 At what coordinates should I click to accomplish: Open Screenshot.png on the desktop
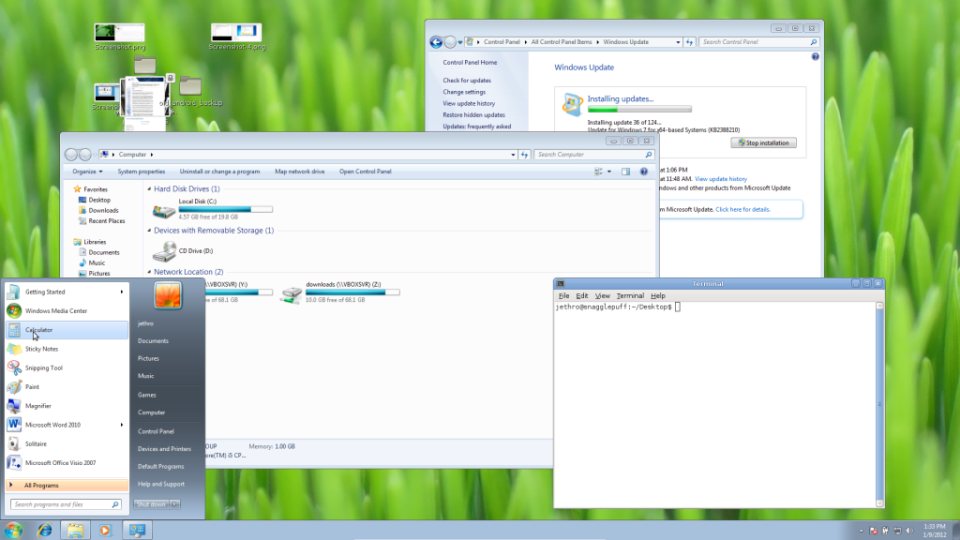(x=120, y=37)
